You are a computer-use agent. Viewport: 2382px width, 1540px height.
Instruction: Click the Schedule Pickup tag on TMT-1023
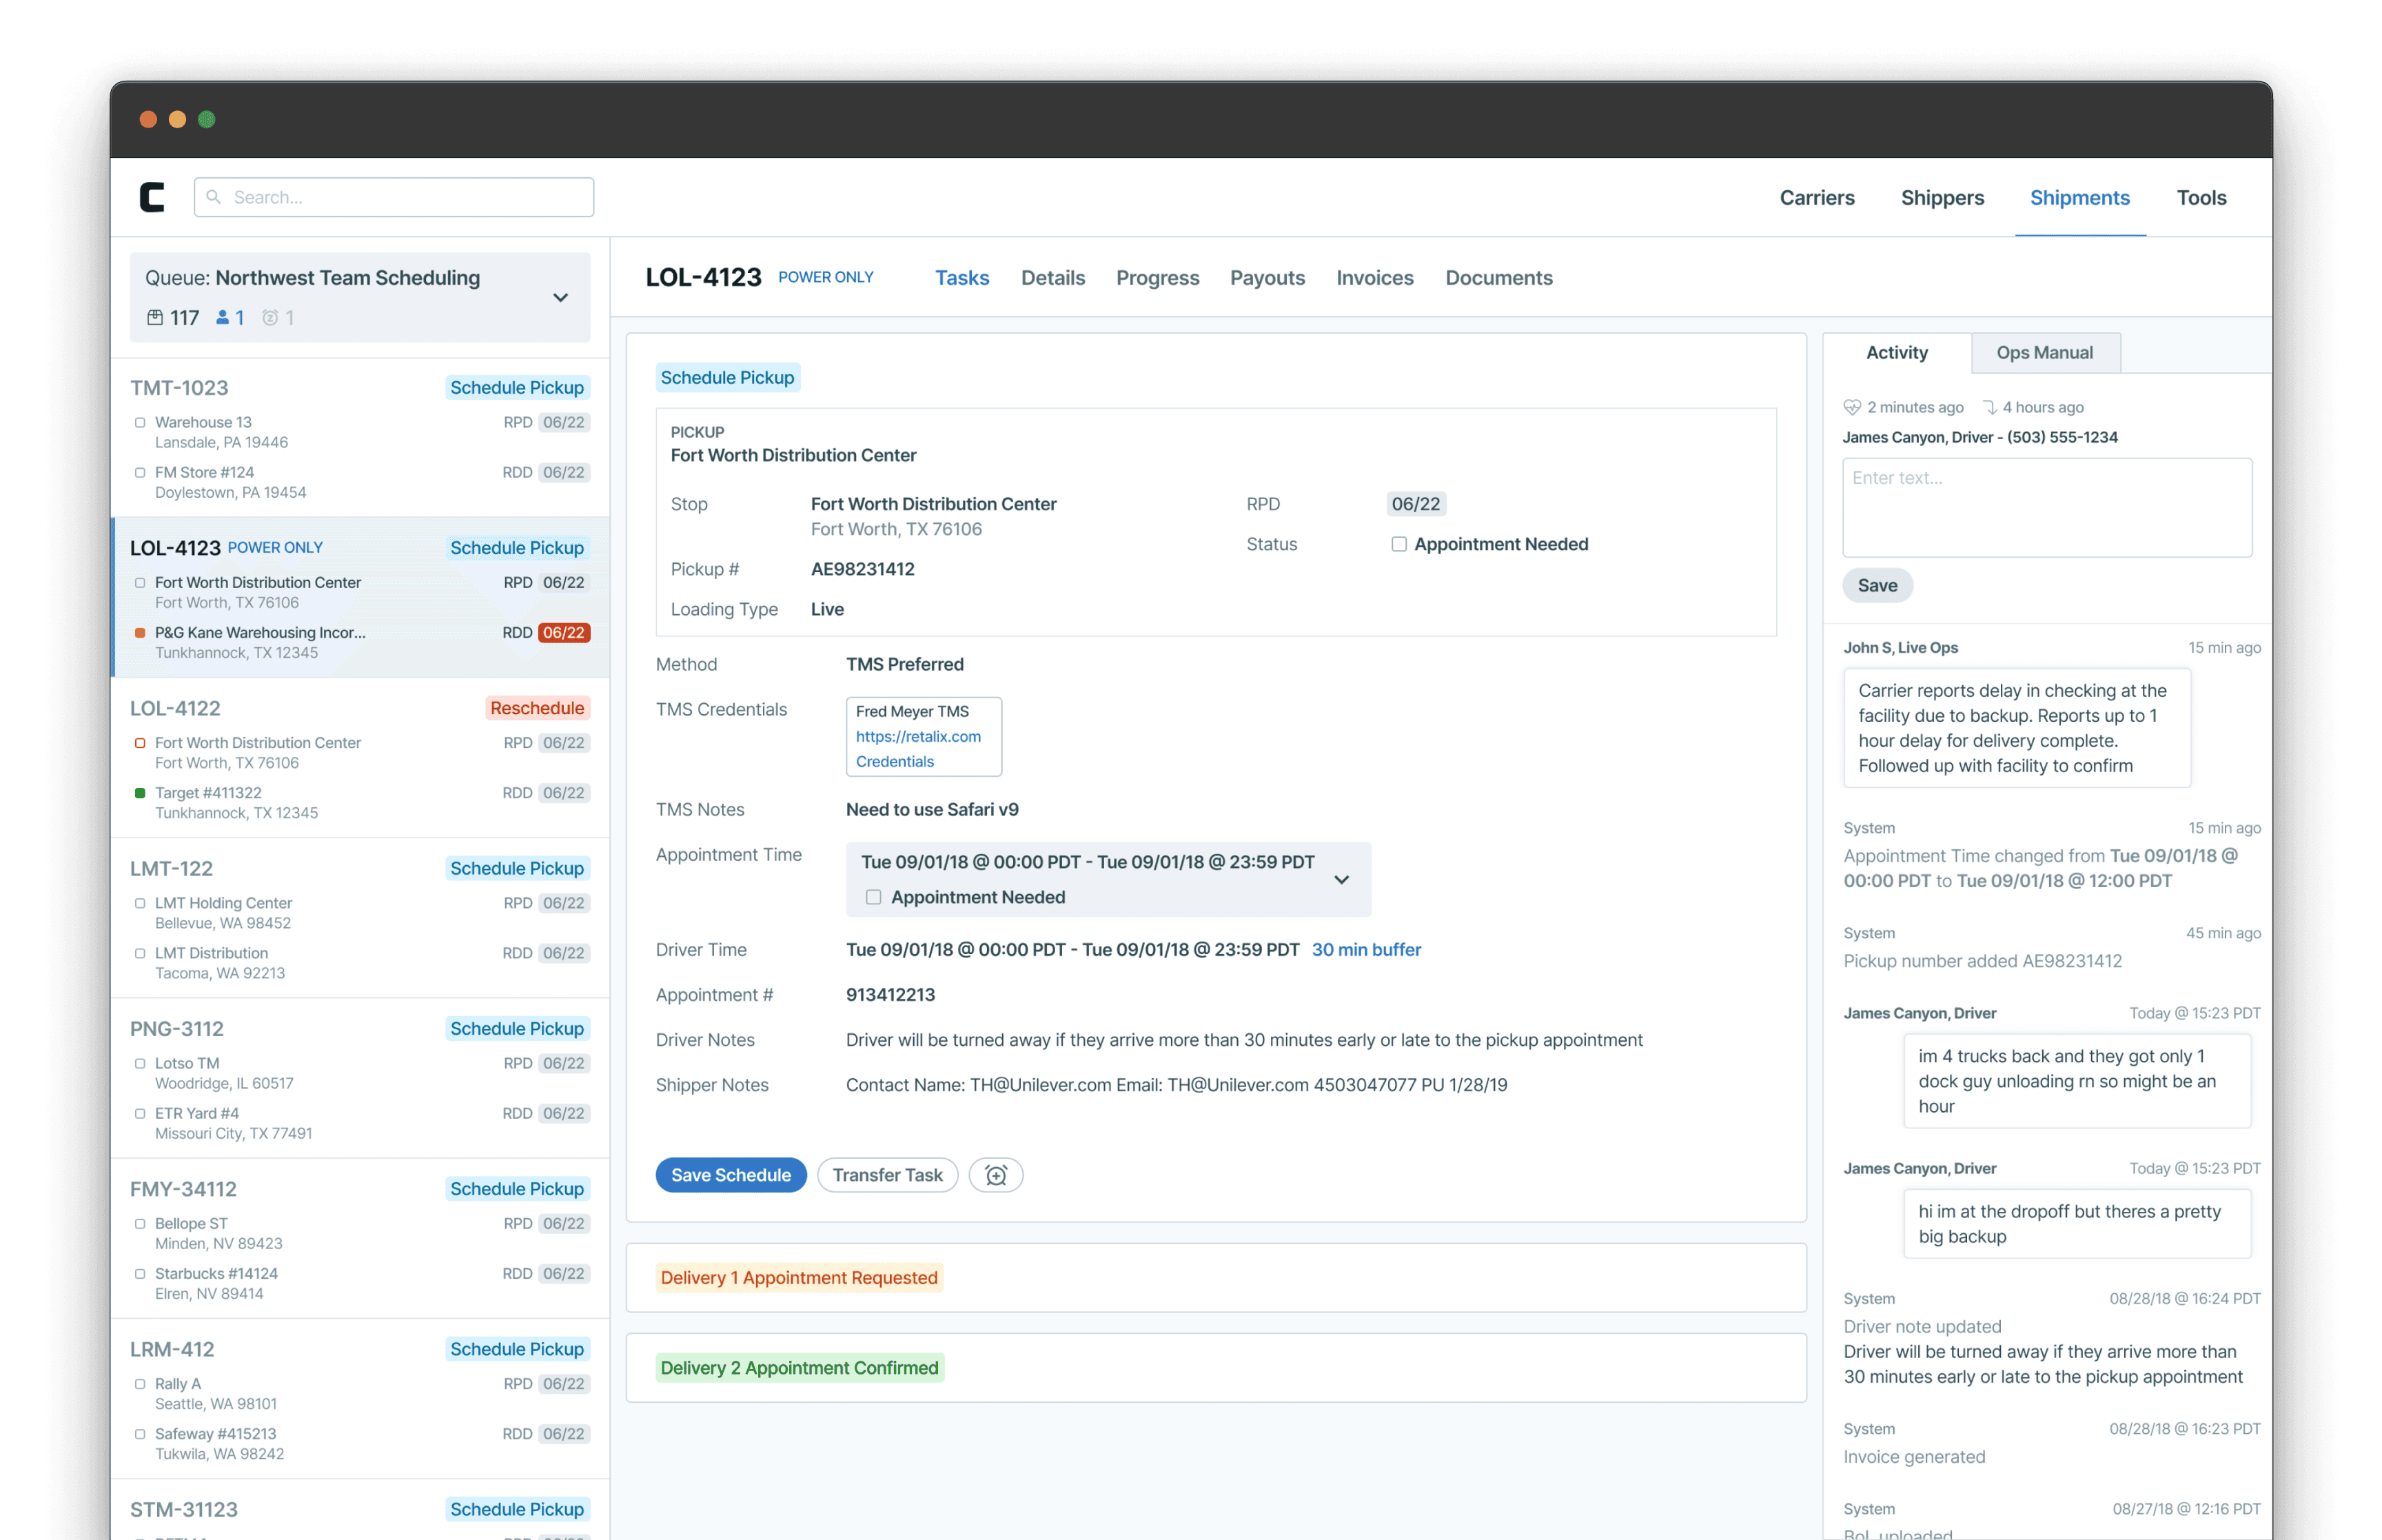[517, 388]
